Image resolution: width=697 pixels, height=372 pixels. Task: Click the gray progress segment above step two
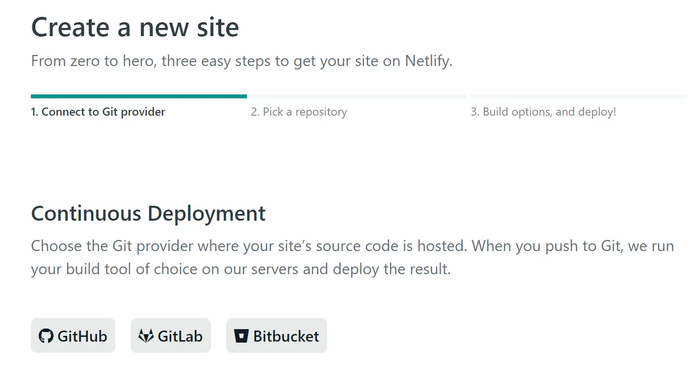358,96
